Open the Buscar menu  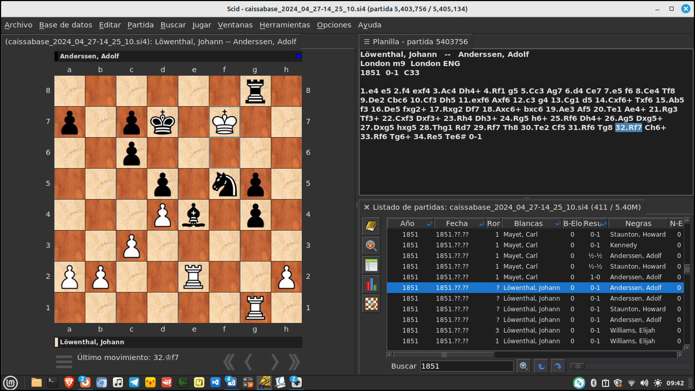tap(173, 25)
